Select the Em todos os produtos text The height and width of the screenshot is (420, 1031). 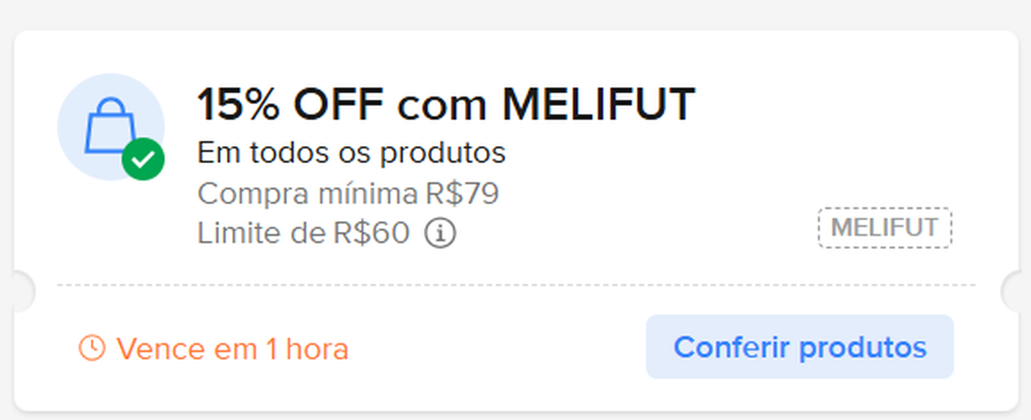(352, 154)
